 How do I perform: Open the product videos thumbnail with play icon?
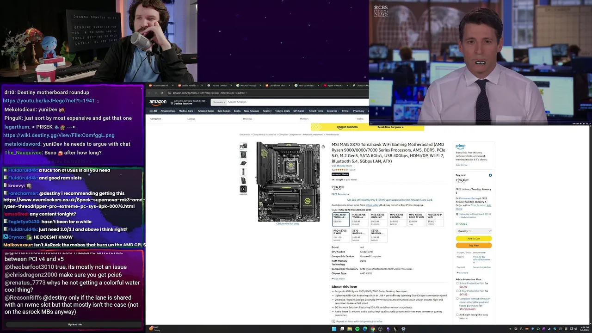point(243,189)
